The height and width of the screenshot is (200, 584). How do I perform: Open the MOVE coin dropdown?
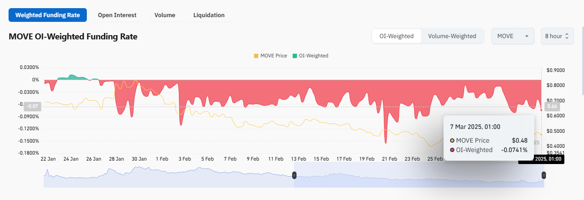pos(513,36)
